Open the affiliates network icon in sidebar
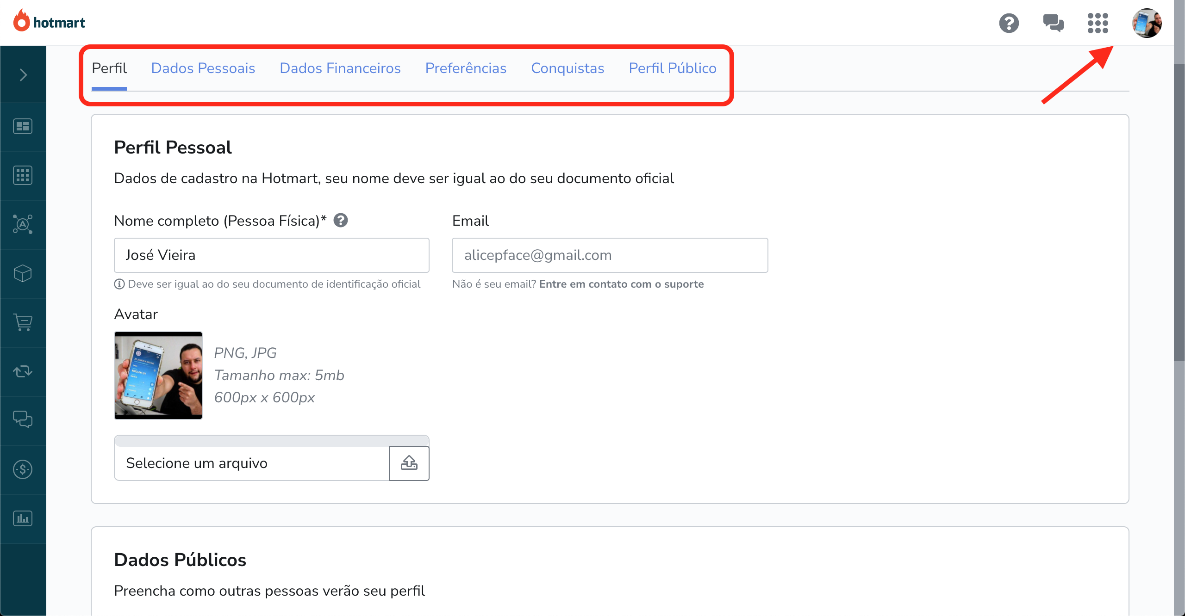Image resolution: width=1185 pixels, height=616 pixels. (x=23, y=224)
